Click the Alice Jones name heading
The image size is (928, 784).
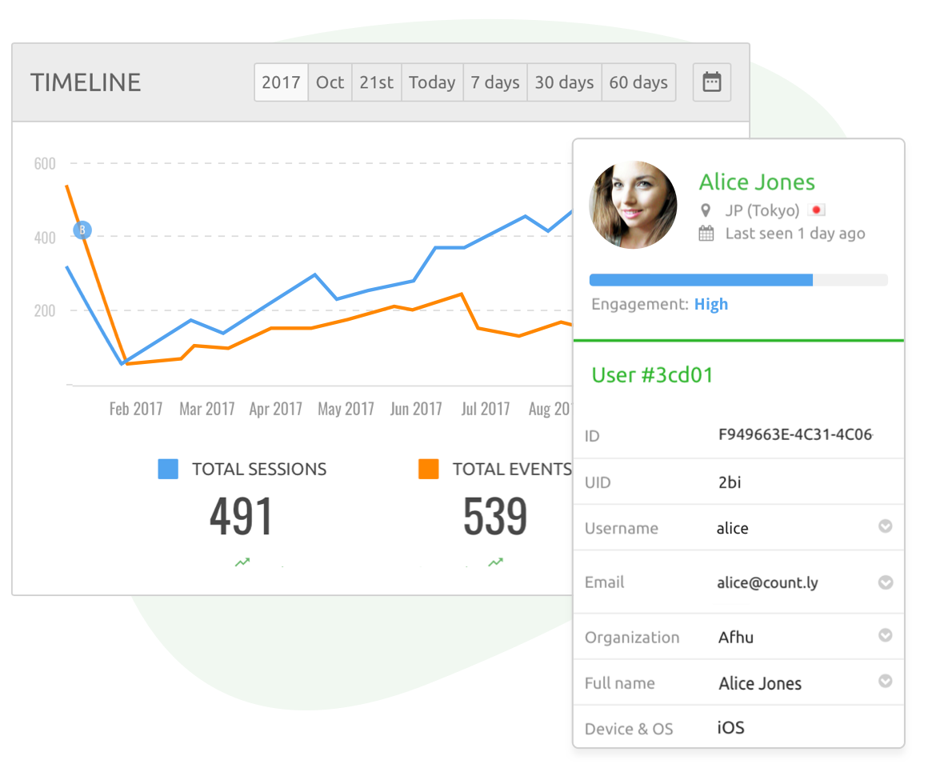(x=757, y=182)
